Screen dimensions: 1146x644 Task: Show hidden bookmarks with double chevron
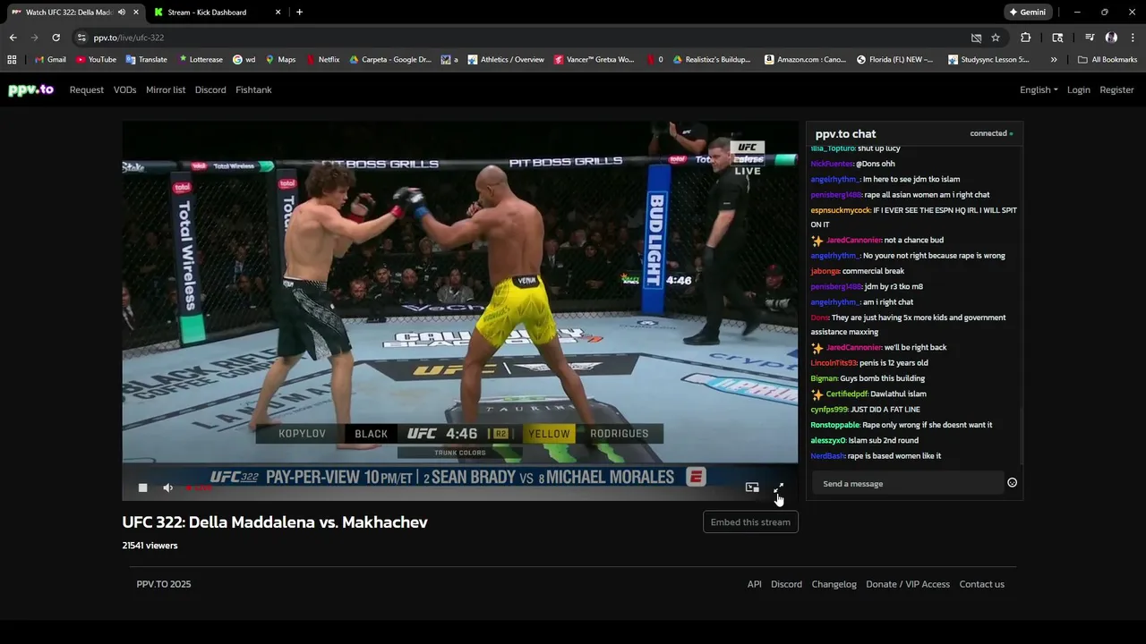click(1054, 60)
